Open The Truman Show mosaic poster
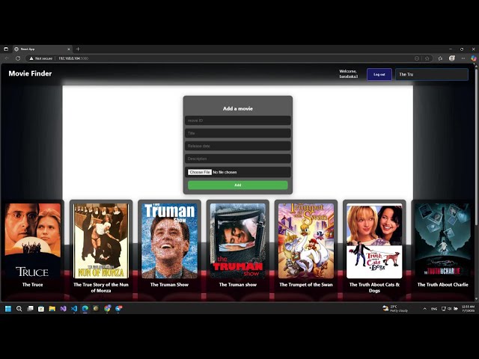Viewport: 479px width, 359px height. tap(169, 241)
